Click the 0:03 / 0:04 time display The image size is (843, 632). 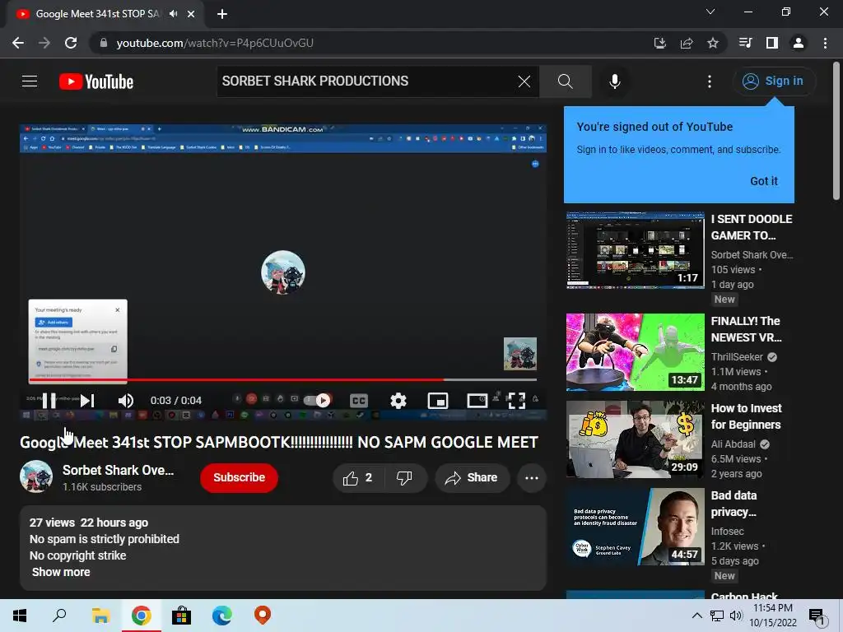pos(176,401)
